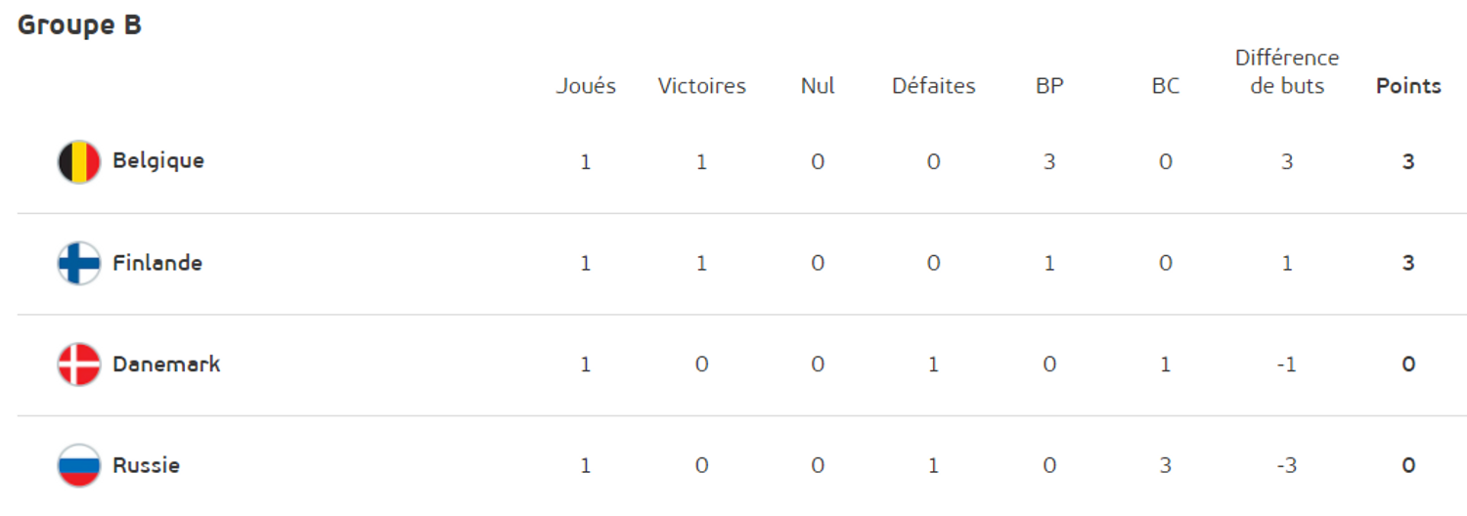This screenshot has height=516, width=1467.
Task: Click Belgique's points value
Action: coord(1408,162)
